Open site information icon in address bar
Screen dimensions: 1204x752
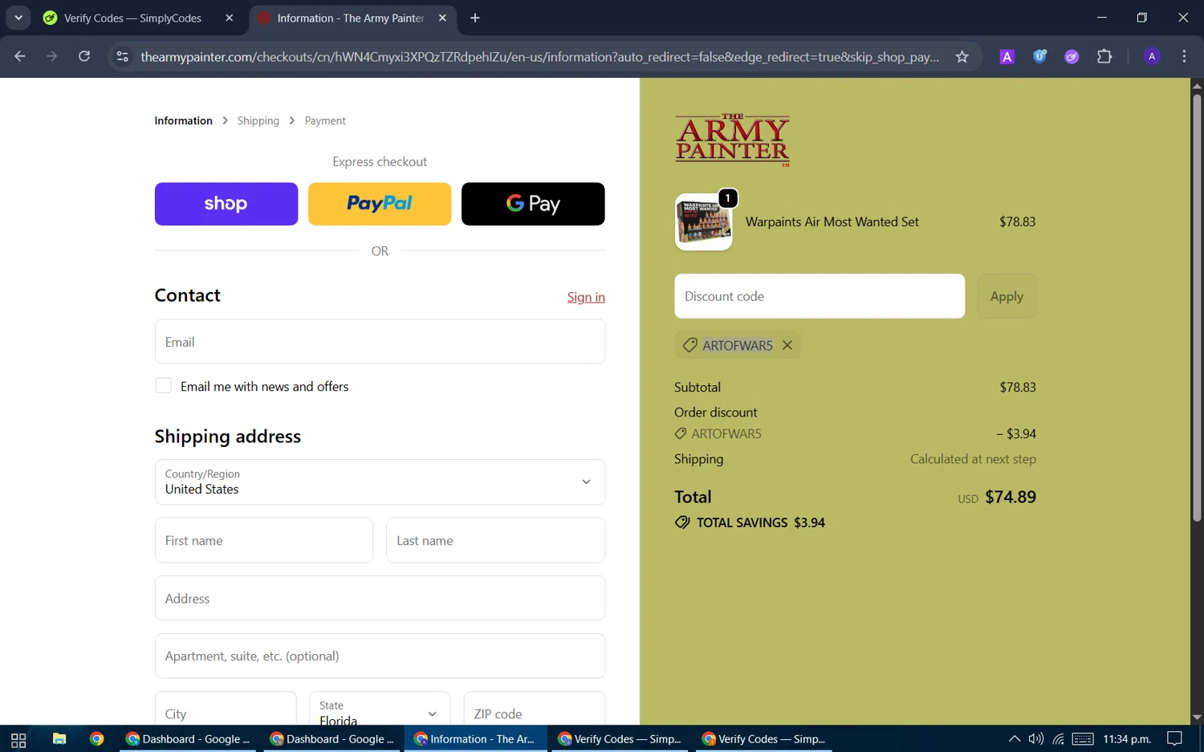(122, 56)
